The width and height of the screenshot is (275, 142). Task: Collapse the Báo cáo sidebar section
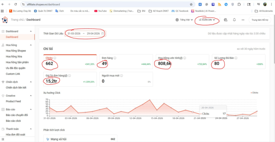pyautogui.click(x=31, y=109)
